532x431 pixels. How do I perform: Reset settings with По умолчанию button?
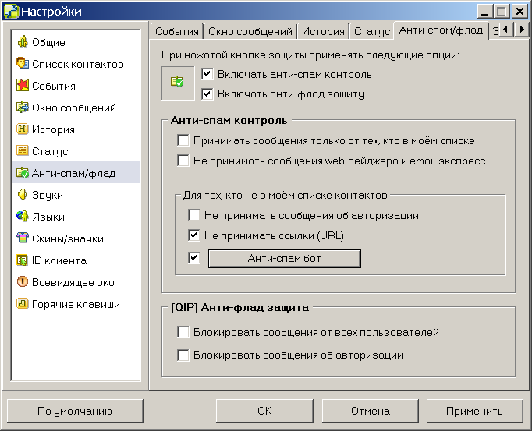pyautogui.click(x=75, y=411)
